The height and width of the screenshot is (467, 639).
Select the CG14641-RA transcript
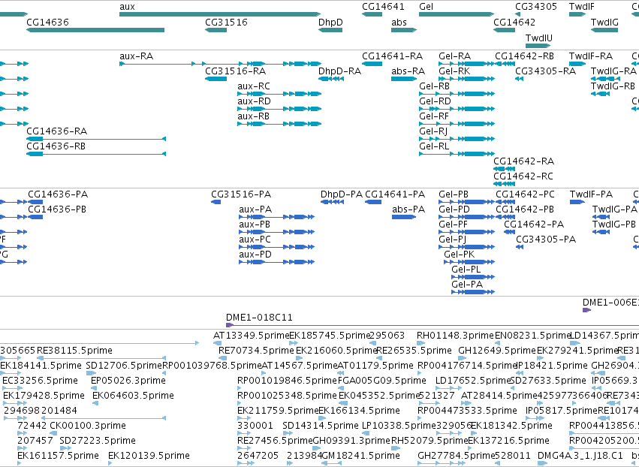point(372,64)
